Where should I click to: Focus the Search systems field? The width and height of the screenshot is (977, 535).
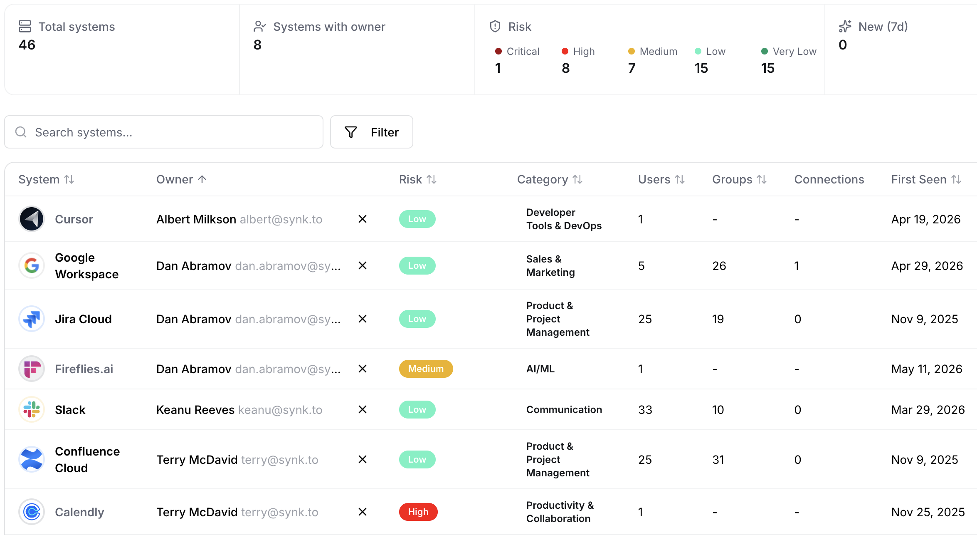(164, 132)
